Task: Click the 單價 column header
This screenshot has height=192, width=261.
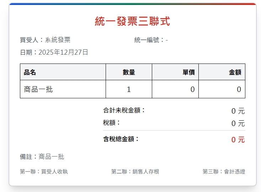Action: pos(188,72)
